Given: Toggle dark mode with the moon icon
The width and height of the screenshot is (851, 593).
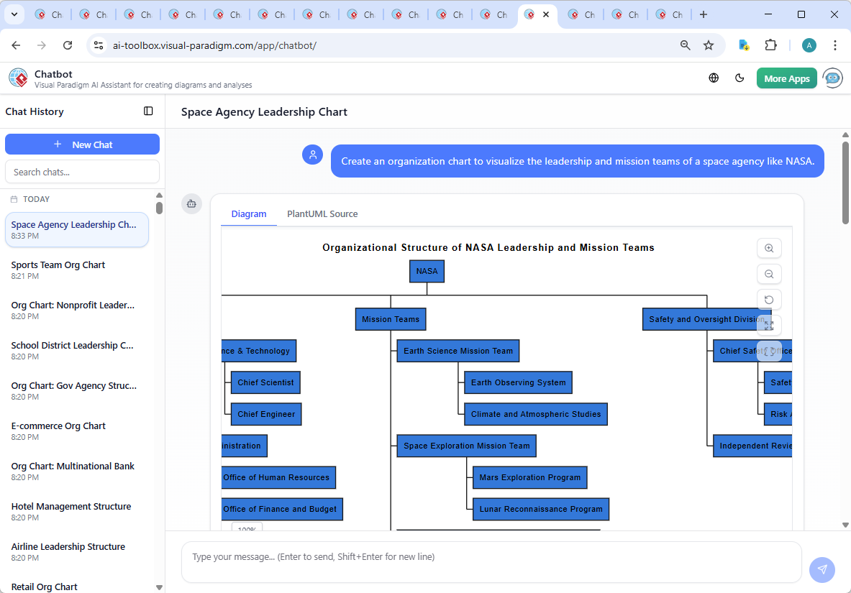Looking at the screenshot, I should point(739,78).
